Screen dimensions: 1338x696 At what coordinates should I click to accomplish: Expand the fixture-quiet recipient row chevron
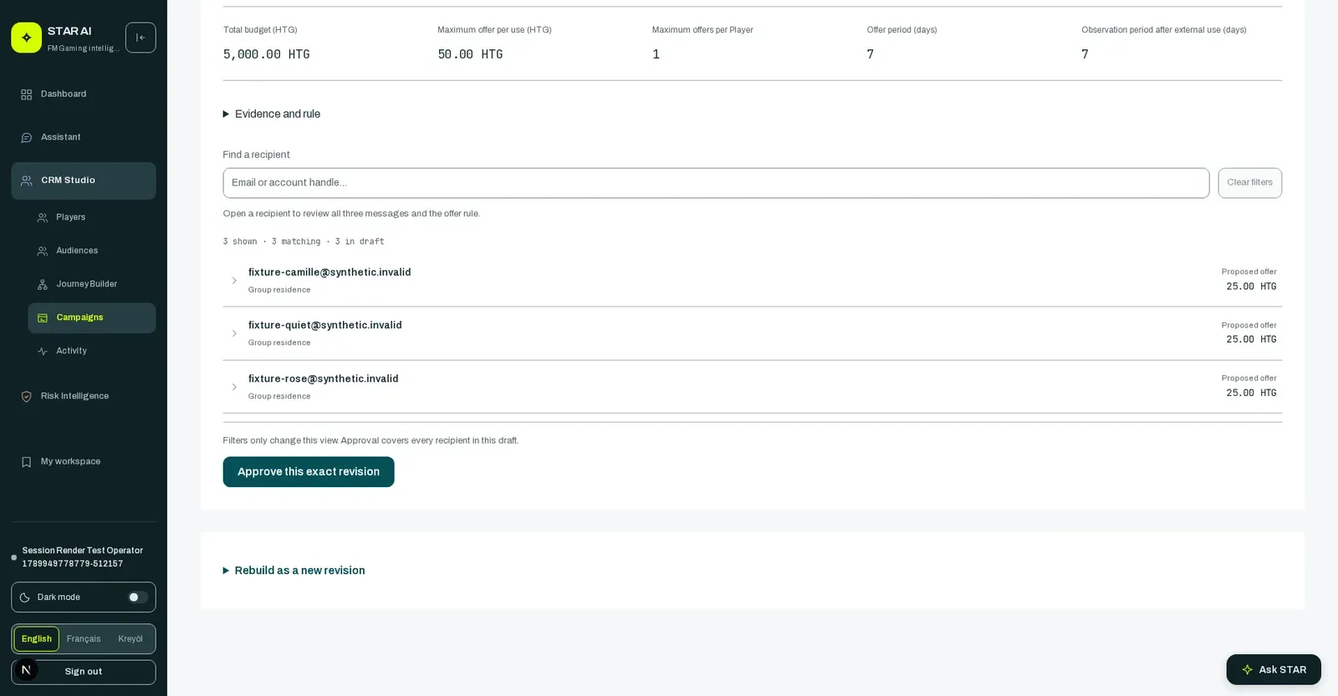coord(234,333)
